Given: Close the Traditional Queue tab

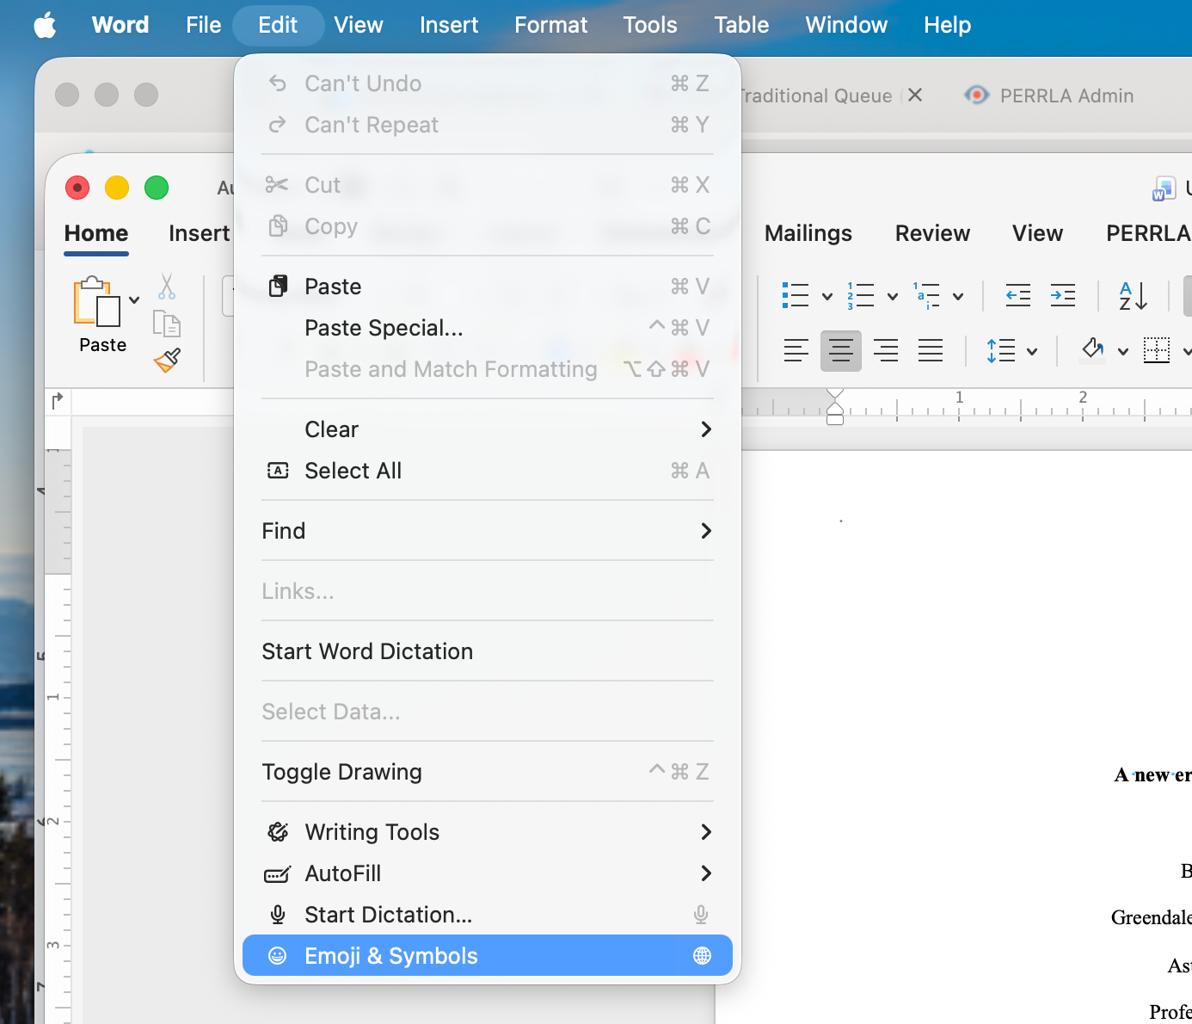Looking at the screenshot, I should click(915, 96).
